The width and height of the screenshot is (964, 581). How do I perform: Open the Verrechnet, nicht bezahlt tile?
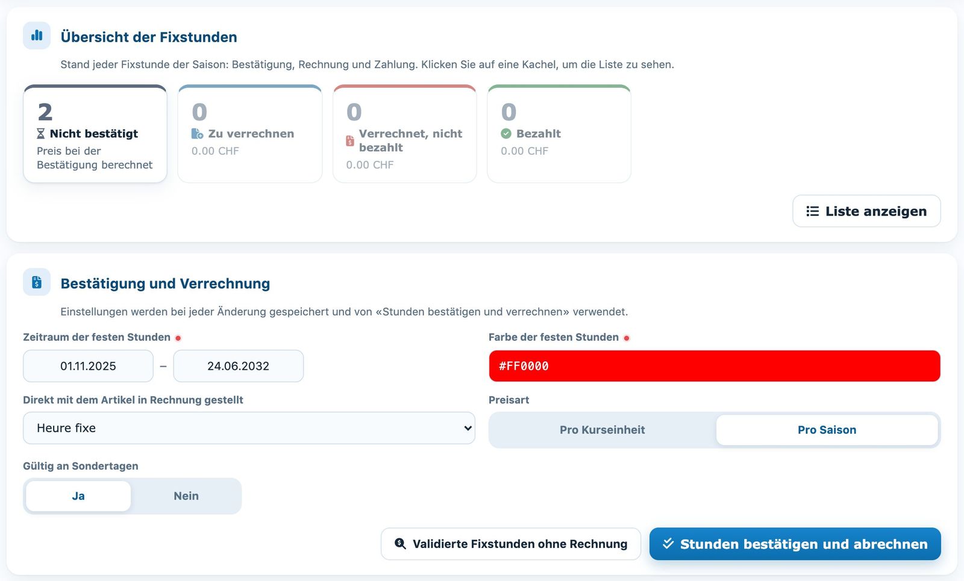[x=405, y=134]
